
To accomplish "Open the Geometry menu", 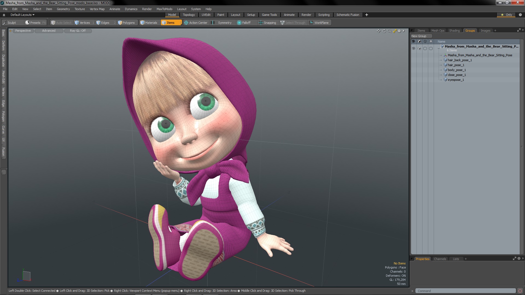I will tap(63, 9).
